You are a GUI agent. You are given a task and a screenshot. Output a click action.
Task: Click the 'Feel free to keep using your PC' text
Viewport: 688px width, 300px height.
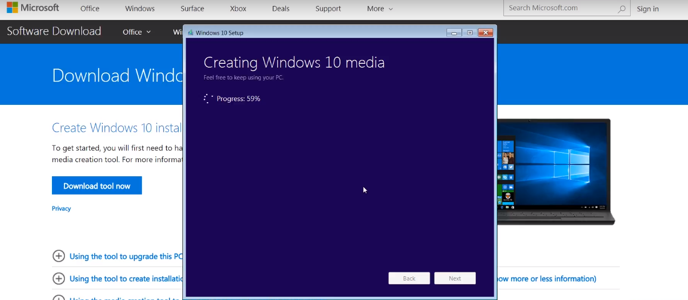[244, 78]
